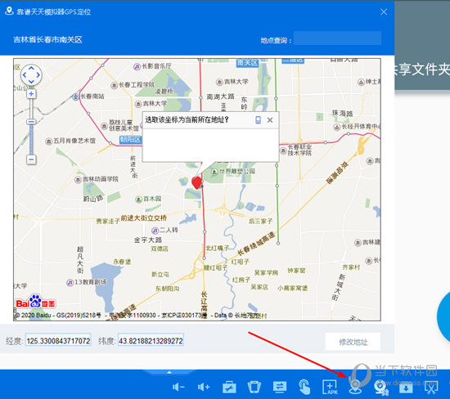Click 长影音乐厅 label on map
This screenshot has height=399, width=450.
coord(157,66)
